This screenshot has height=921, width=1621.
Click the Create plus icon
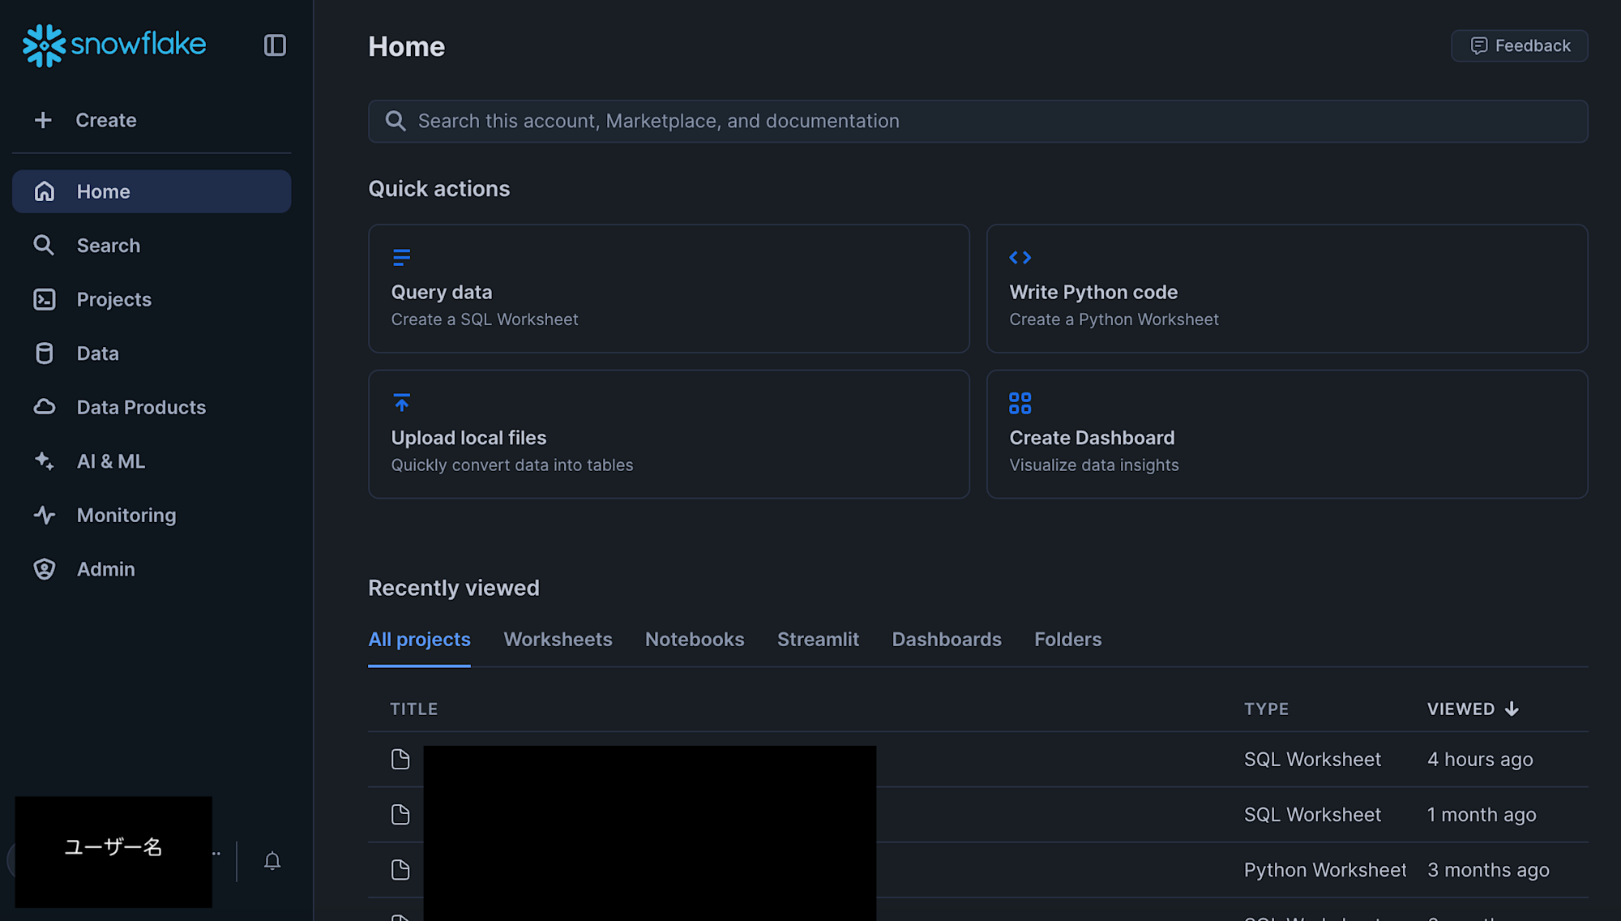tap(43, 120)
